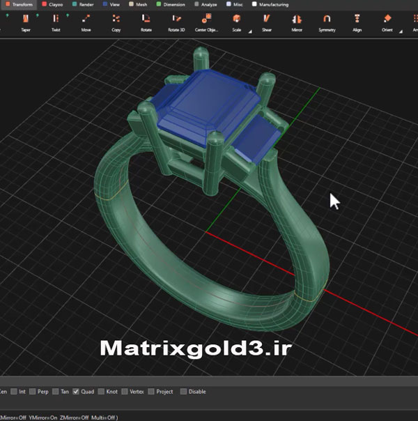Turn on the Tan object snap
Image resolution: width=418 pixels, height=421 pixels.
56,392
